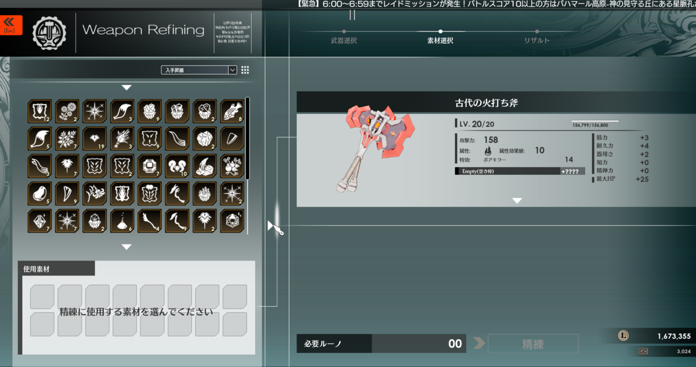Go back with the Esc arrow button

click(10, 25)
